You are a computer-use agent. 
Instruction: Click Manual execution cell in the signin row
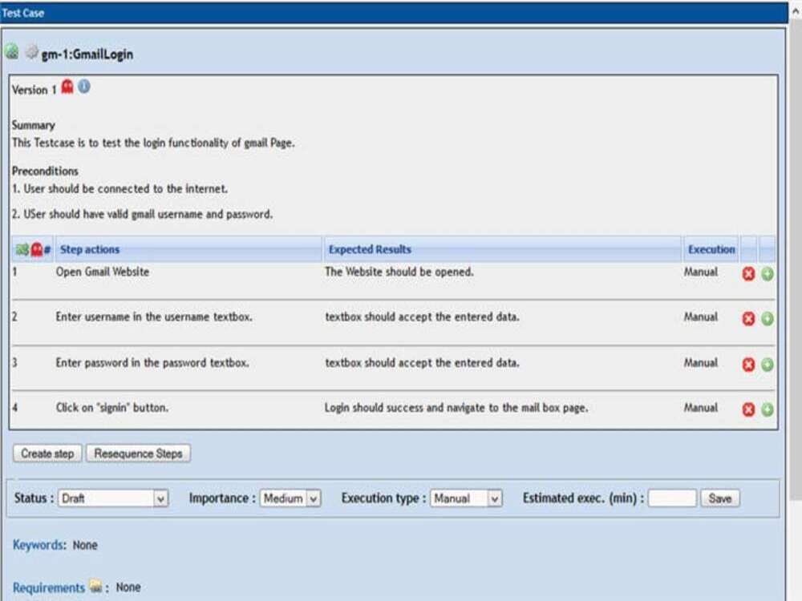click(x=701, y=408)
